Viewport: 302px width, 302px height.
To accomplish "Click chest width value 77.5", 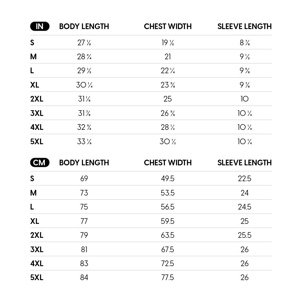I will coord(168,277).
